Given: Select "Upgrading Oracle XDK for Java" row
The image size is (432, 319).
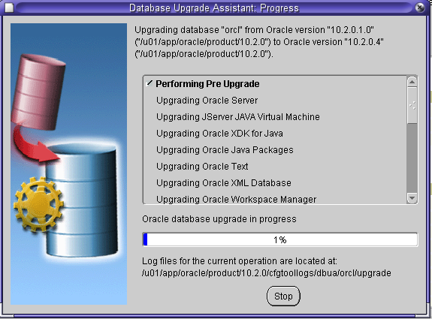Looking at the screenshot, I should coord(219,134).
